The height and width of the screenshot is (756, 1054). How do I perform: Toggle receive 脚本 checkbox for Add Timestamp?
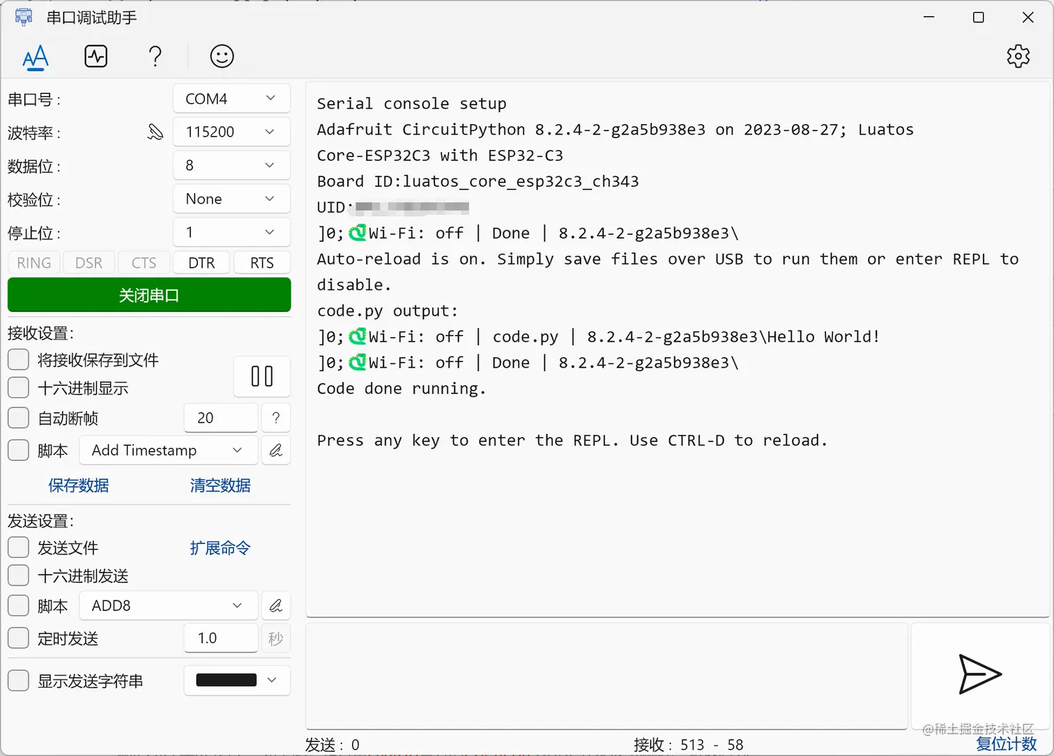[x=19, y=450]
